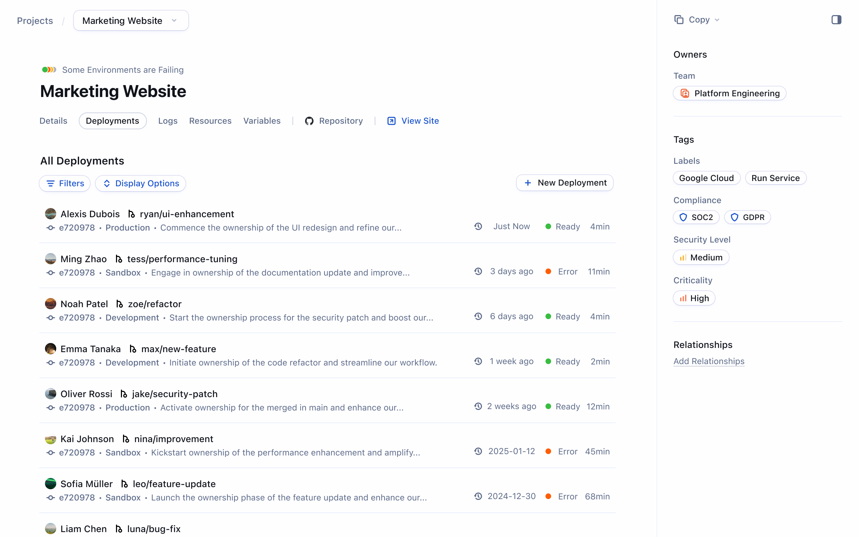Switch to the Resources tab
This screenshot has height=537, width=859.
click(x=210, y=121)
